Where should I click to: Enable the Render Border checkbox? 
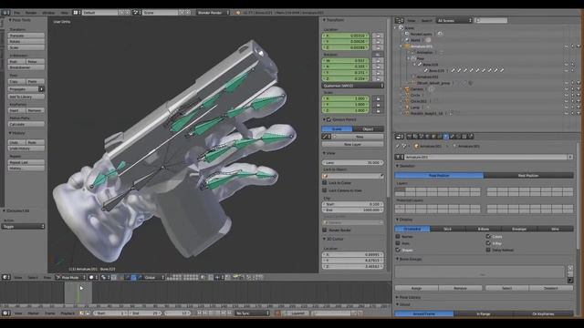[325, 231]
